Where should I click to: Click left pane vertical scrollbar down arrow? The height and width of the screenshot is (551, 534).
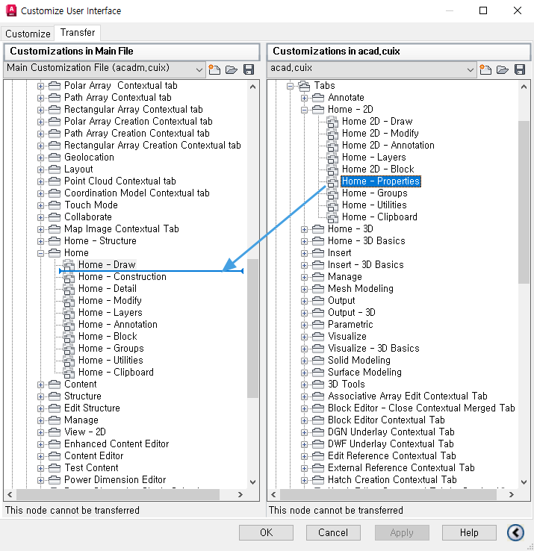[x=252, y=482]
